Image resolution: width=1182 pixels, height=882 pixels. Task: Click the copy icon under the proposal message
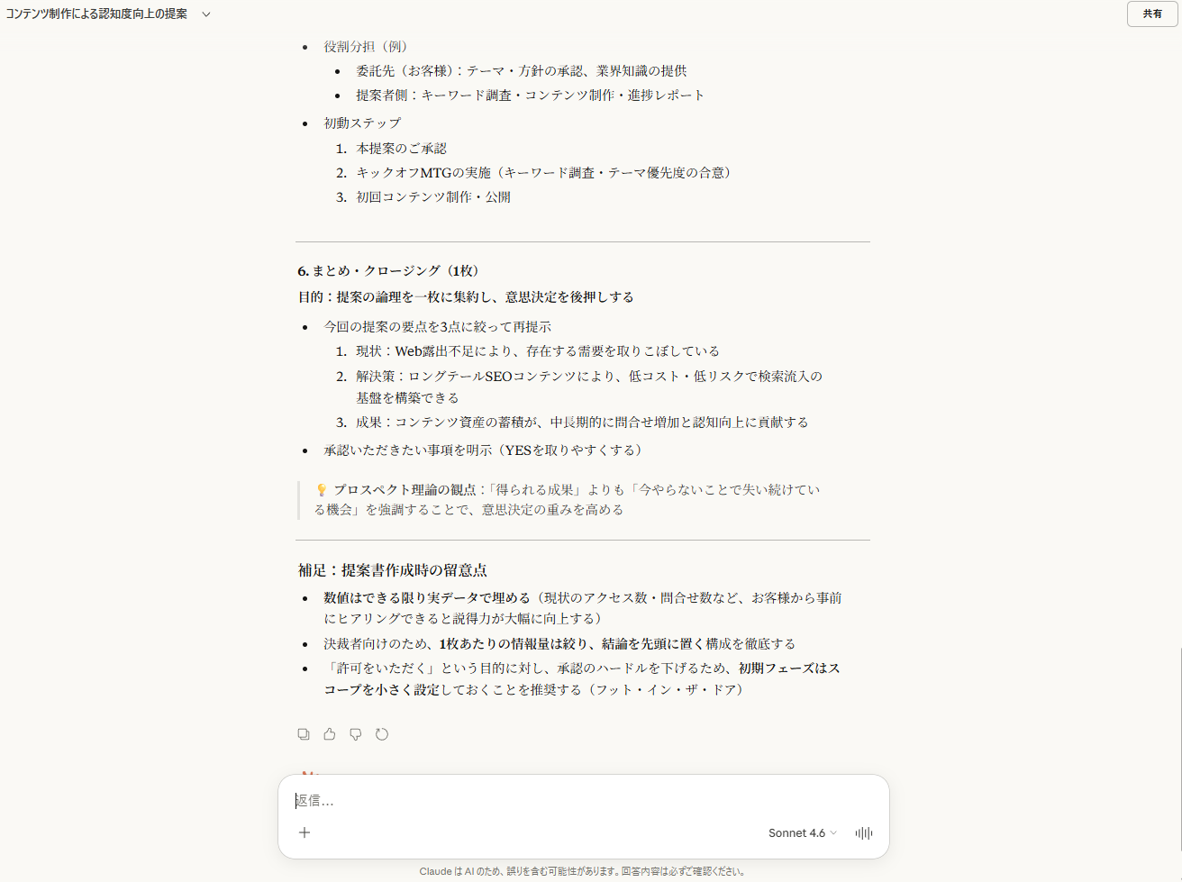click(x=304, y=733)
